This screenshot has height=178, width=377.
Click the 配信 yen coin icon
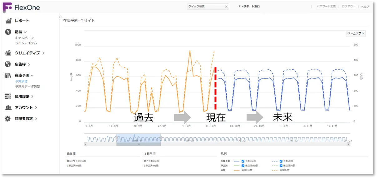pos(8,32)
